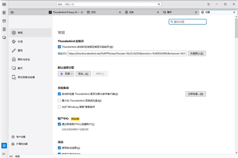The height and width of the screenshot is (158, 238).
Task: Close the 日历 tab
Action: coord(120,12)
